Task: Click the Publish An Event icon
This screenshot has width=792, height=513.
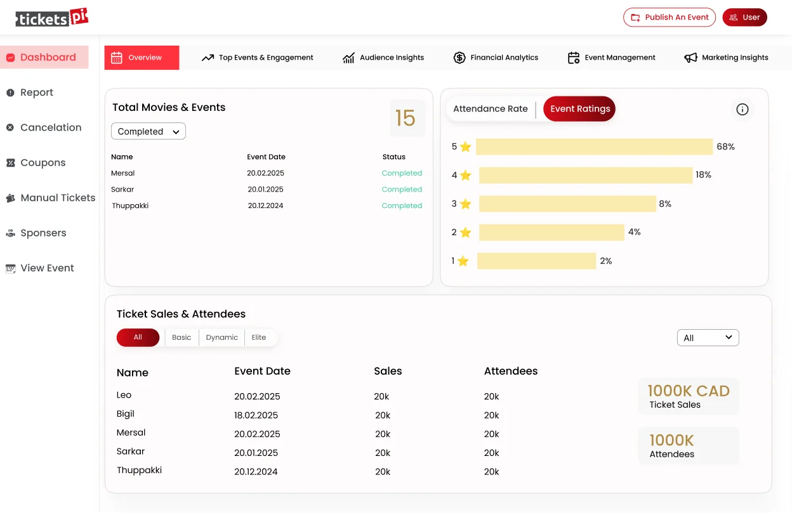Action: 635,18
